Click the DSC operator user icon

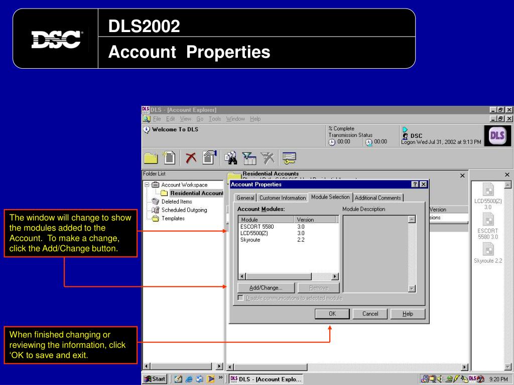[406, 136]
